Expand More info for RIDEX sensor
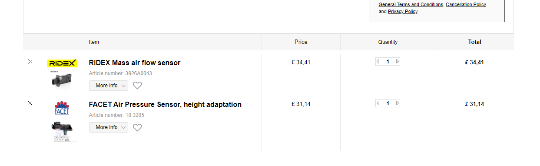The image size is (540, 166). 109,86
